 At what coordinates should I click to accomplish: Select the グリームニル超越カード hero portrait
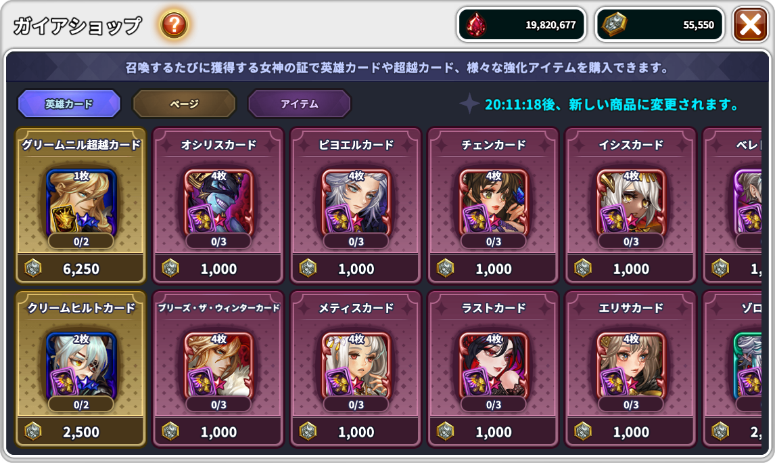click(x=81, y=202)
